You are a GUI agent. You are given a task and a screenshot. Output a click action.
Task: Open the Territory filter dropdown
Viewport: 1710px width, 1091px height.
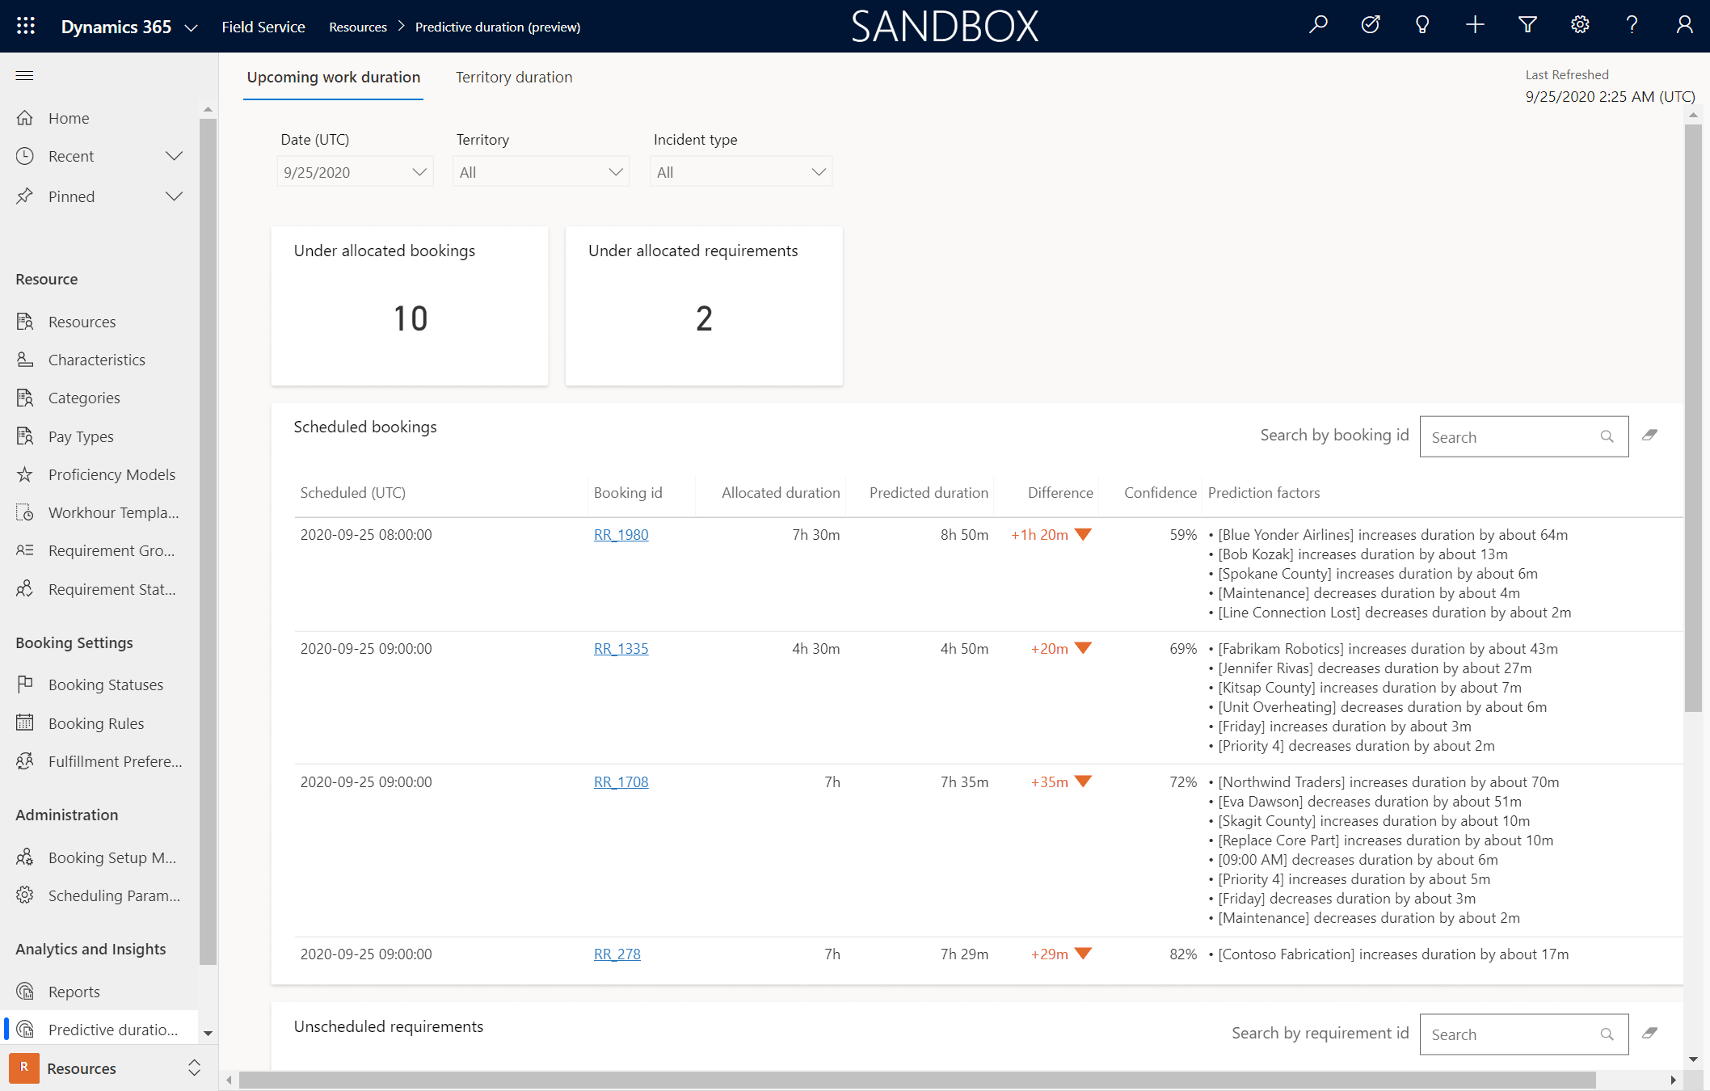pos(541,172)
